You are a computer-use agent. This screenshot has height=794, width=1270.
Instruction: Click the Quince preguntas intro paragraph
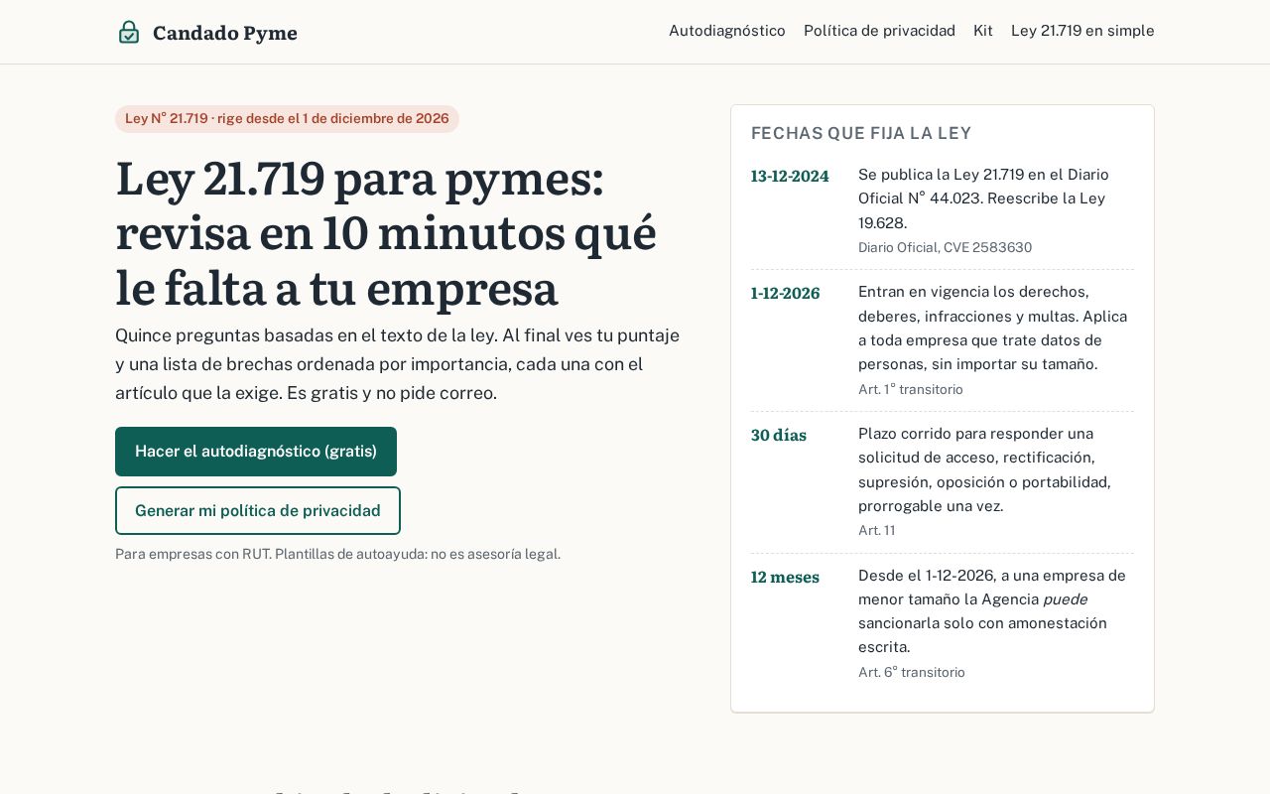[397, 364]
